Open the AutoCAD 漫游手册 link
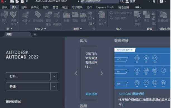The height and width of the screenshot is (108, 171). pos(131,94)
